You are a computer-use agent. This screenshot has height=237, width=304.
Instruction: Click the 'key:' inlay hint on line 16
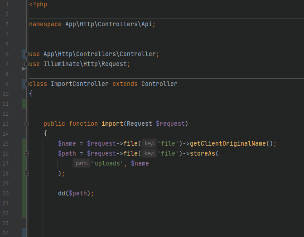(149, 154)
